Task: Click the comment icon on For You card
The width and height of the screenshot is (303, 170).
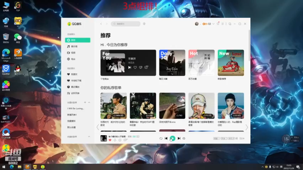Action: 147,67
